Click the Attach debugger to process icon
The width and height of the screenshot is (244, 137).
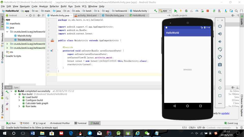[202, 11]
